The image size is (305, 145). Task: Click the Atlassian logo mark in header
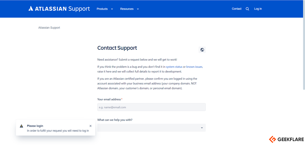[31, 9]
